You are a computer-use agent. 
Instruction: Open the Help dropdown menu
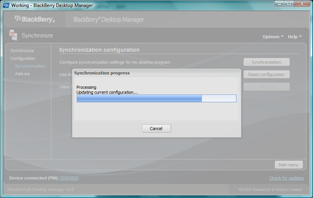(x=294, y=37)
